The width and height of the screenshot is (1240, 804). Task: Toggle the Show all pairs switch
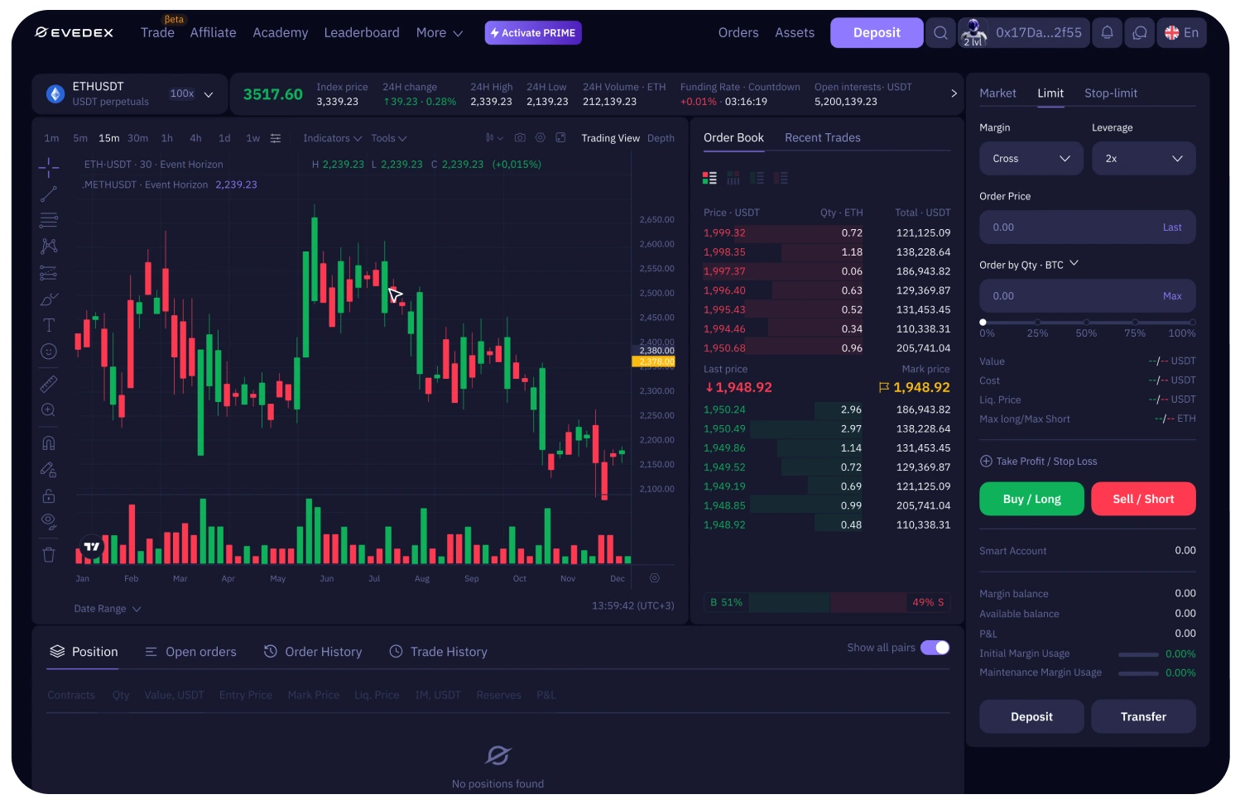pyautogui.click(x=935, y=648)
